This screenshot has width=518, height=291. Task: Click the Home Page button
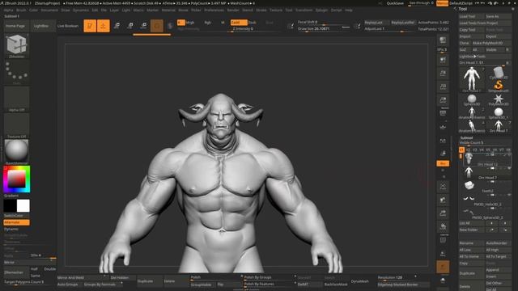(x=15, y=26)
